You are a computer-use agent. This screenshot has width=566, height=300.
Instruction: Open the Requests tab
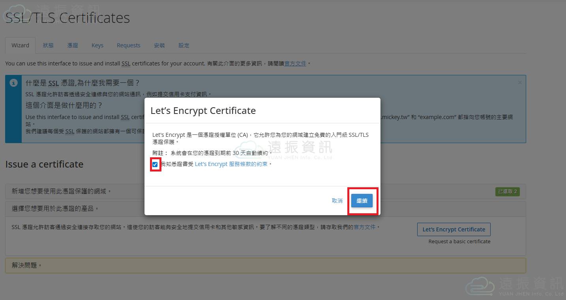[x=128, y=45]
